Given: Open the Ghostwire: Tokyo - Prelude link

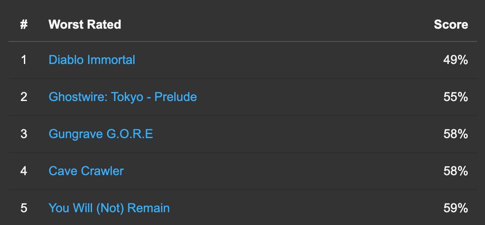Looking at the screenshot, I should point(123,97).
